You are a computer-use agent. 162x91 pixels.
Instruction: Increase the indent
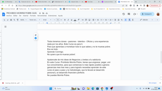click(x=118, y=20)
